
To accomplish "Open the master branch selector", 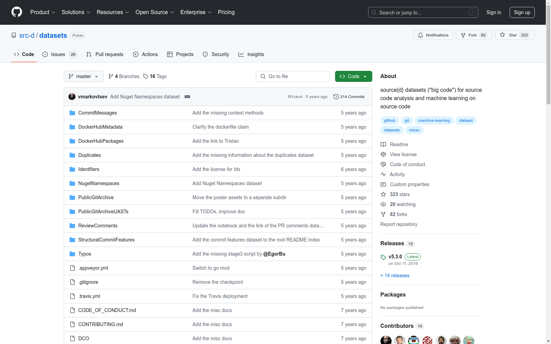I will tap(84, 76).
